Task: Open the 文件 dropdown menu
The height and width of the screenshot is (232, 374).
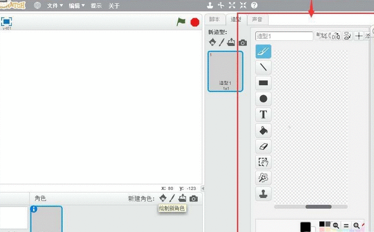Action: pyautogui.click(x=55, y=6)
